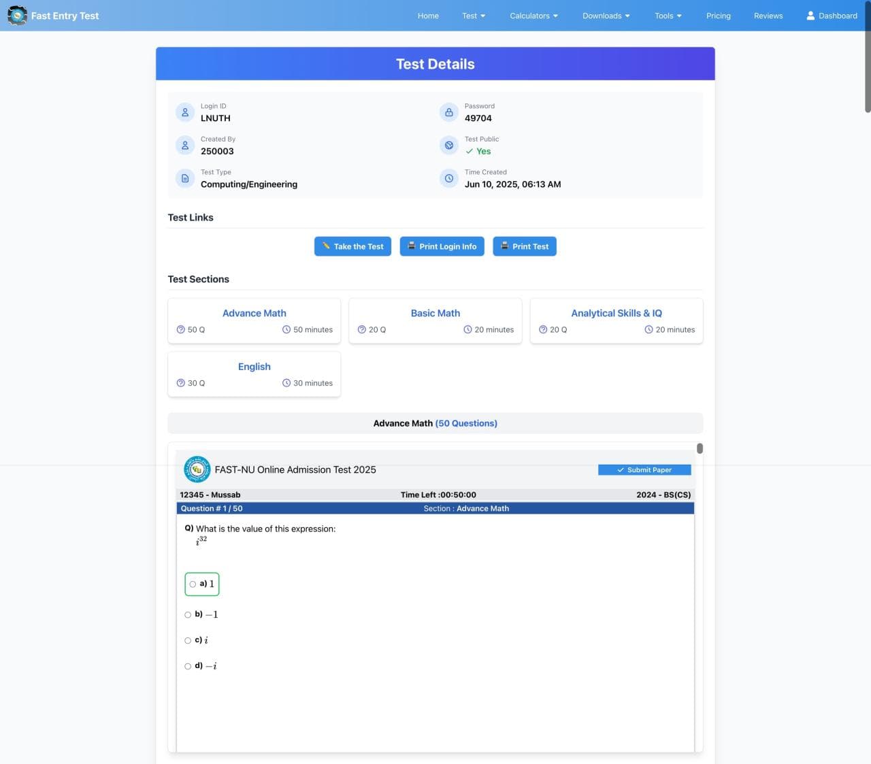871x764 pixels.
Task: Click the document icon beside Test Type
Action: 185,178
